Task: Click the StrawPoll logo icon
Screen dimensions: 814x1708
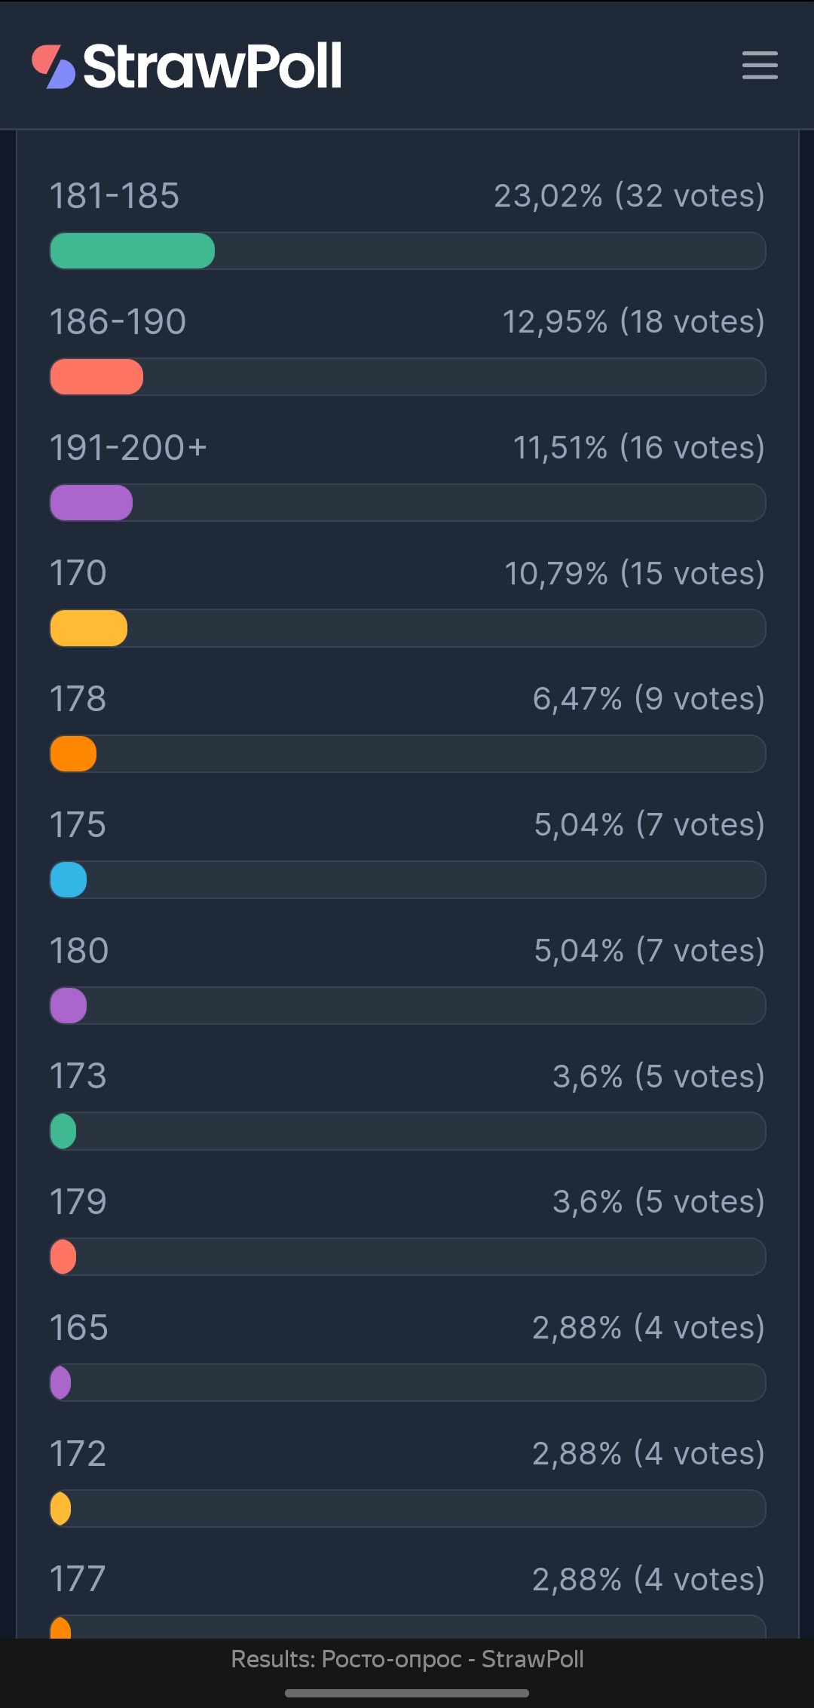Action: 54,66
